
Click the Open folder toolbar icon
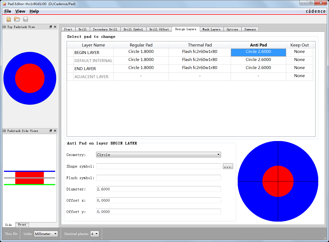(x=17, y=19)
